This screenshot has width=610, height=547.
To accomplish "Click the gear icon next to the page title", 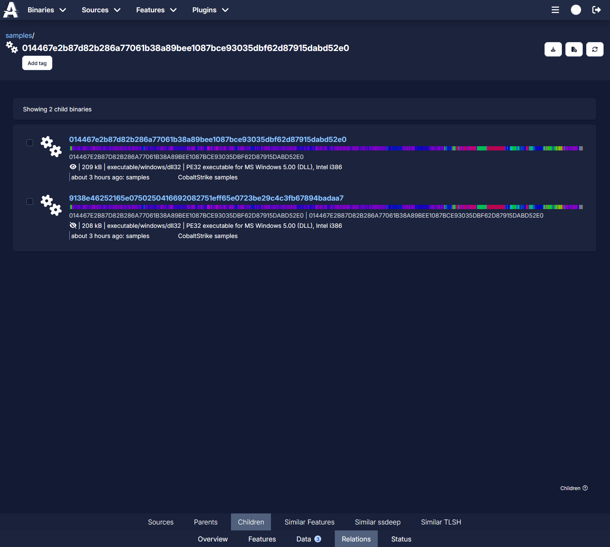I will click(11, 47).
